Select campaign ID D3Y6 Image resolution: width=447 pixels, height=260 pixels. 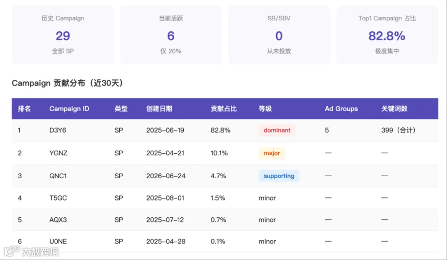tap(58, 130)
